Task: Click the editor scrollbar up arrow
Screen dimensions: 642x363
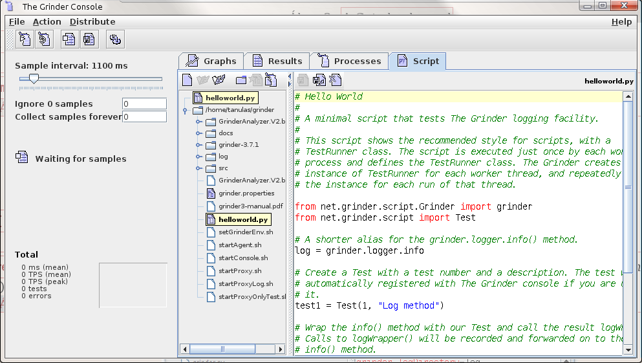Action: pos(628,96)
